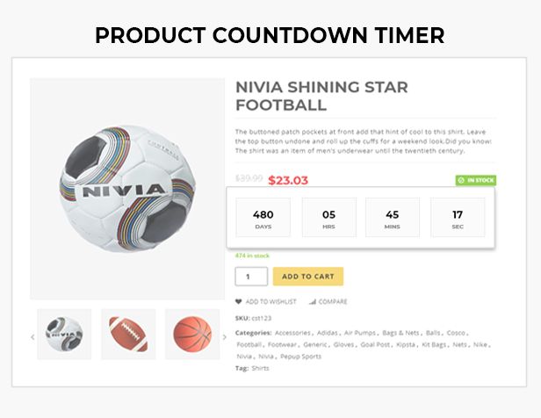The height and width of the screenshot is (418, 541).
Task: Click the main Nivia football product image
Action: 126,189
